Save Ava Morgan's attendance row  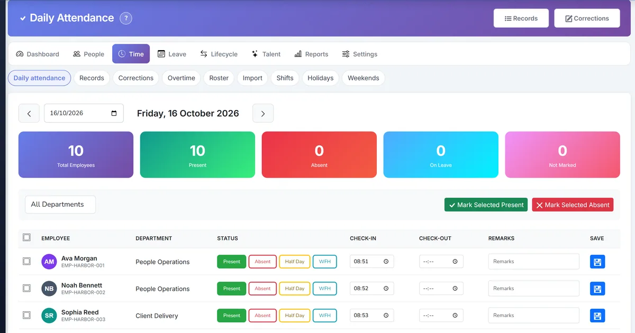597,262
